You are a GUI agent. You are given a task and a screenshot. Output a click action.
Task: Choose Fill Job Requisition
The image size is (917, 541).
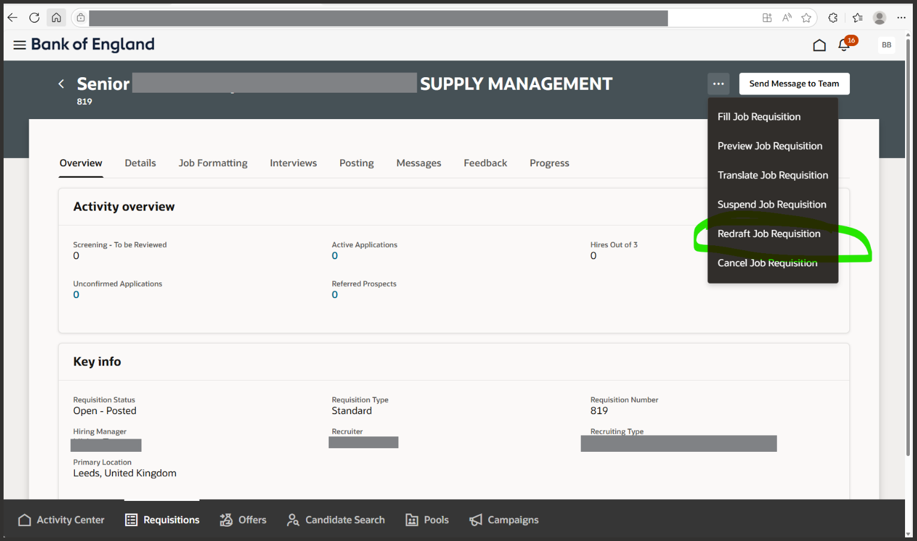[773, 117]
